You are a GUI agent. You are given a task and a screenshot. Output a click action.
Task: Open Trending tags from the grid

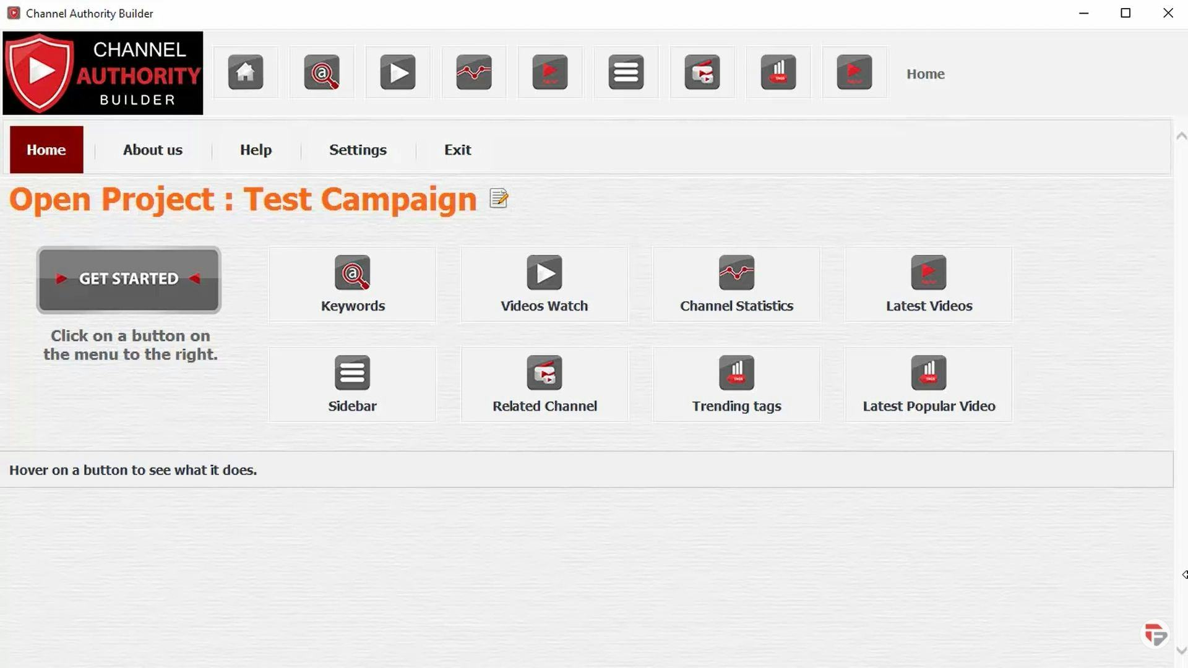pyautogui.click(x=736, y=383)
